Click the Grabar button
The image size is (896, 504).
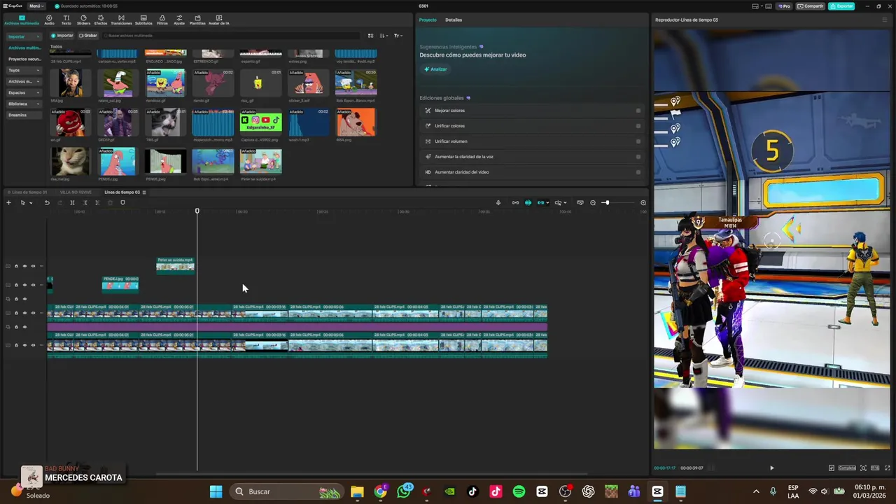point(87,36)
